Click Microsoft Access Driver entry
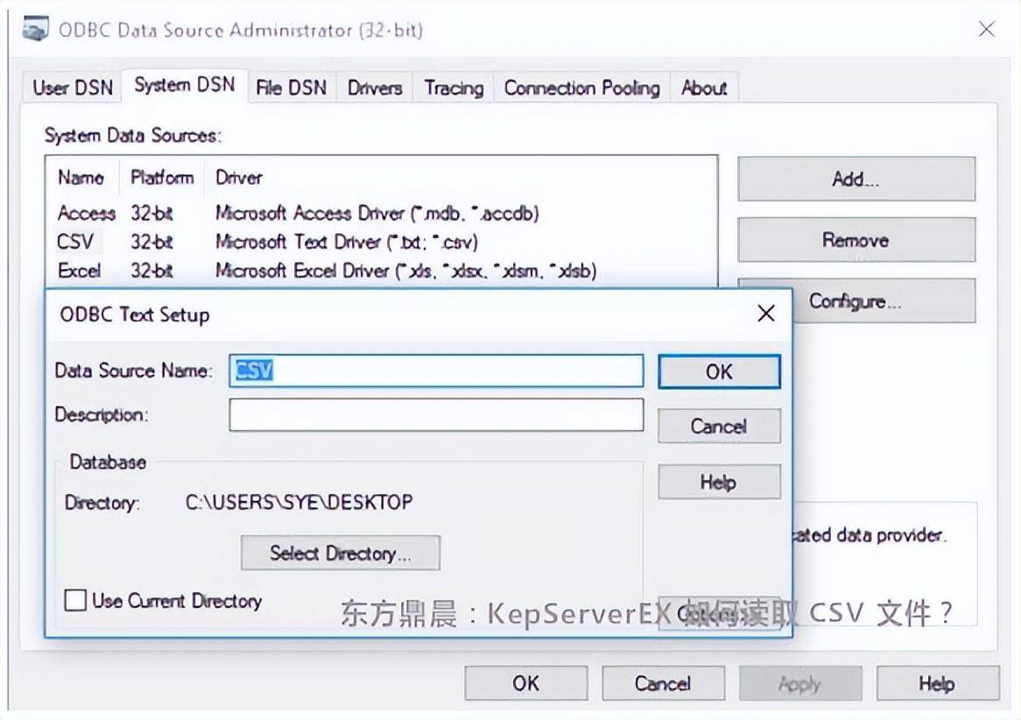This screenshot has height=720, width=1021. [x=377, y=213]
